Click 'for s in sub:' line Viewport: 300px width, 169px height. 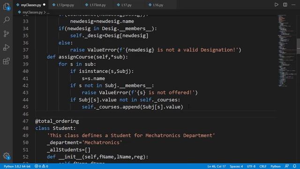77,64
